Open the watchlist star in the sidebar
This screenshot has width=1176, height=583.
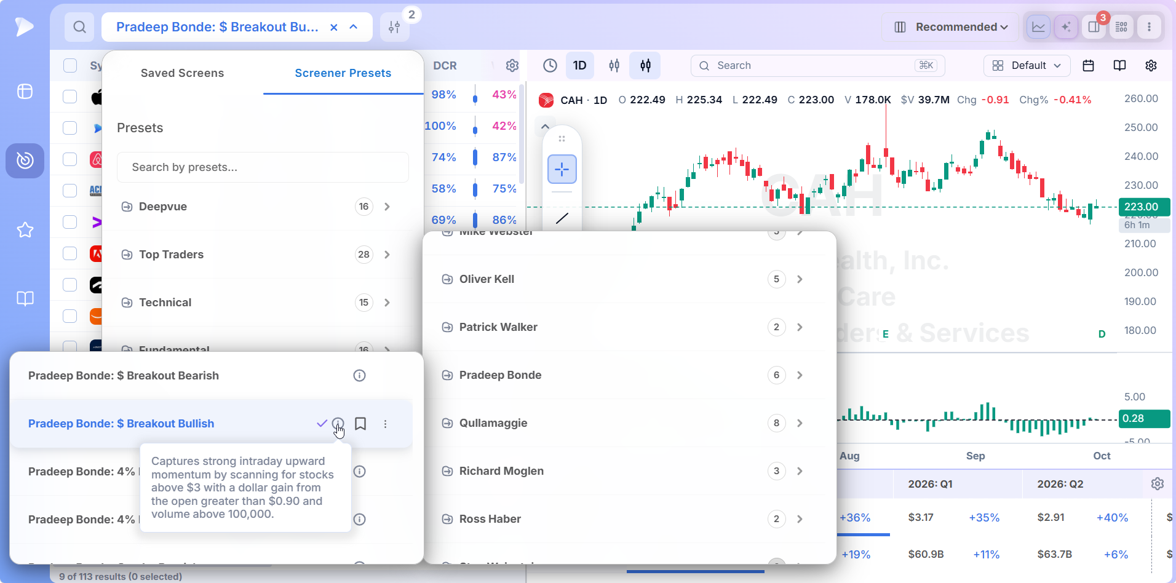25,230
